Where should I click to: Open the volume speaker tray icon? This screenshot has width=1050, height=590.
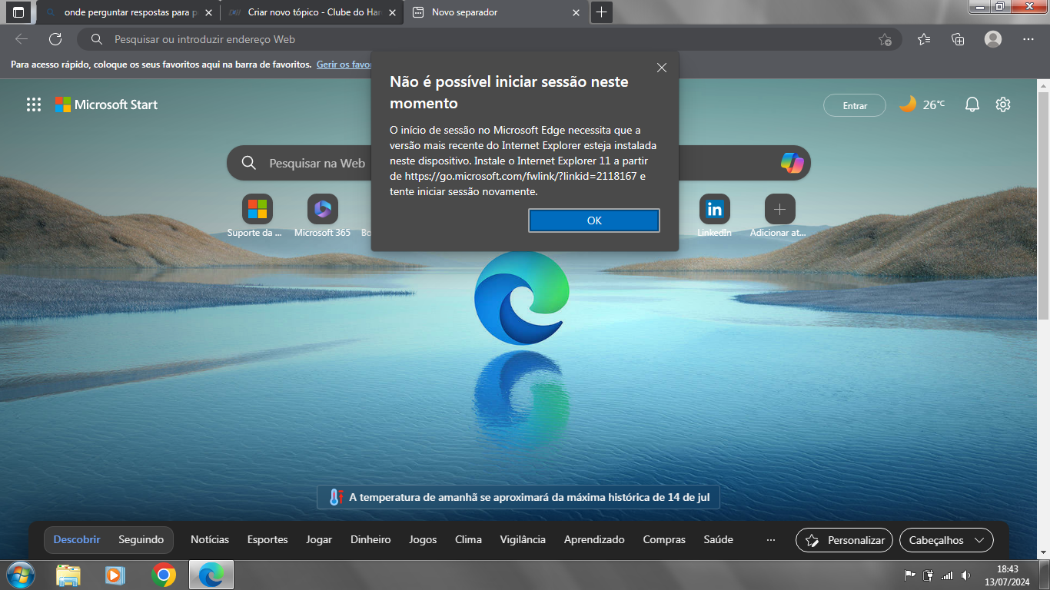[965, 575]
